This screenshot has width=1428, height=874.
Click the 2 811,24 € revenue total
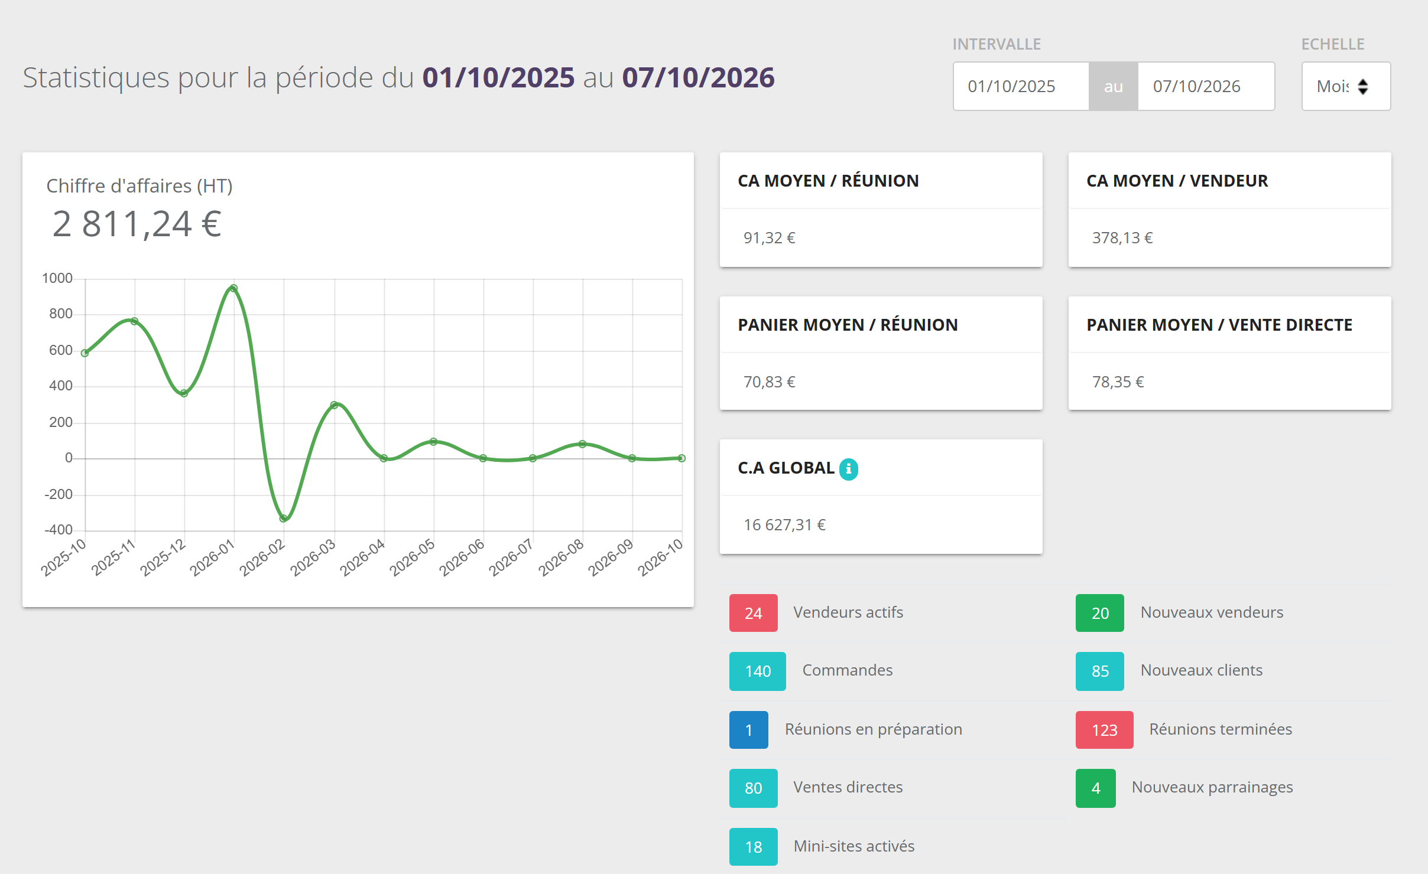(x=137, y=224)
